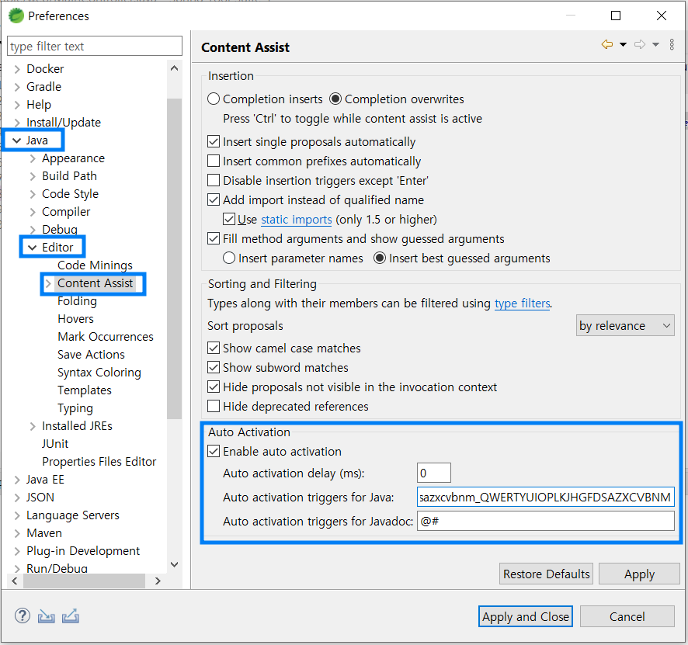Open the static imports link
Viewport: 688px width, 645px height.
coord(296,219)
